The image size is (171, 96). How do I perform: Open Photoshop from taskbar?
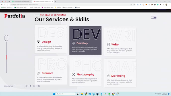point(97,94)
